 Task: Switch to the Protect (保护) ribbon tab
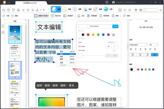click(x=87, y=9)
